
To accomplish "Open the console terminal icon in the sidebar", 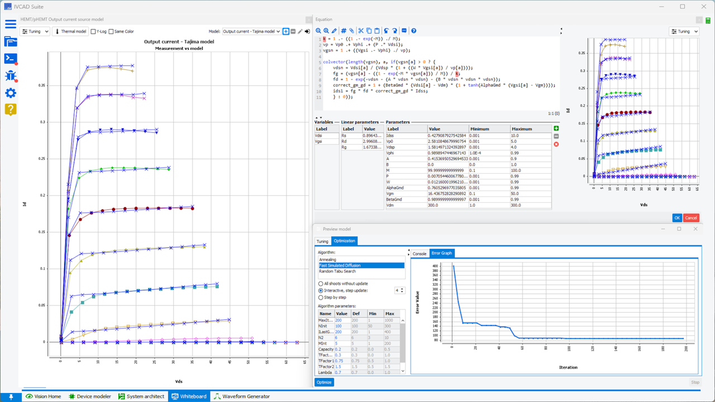I will point(10,59).
